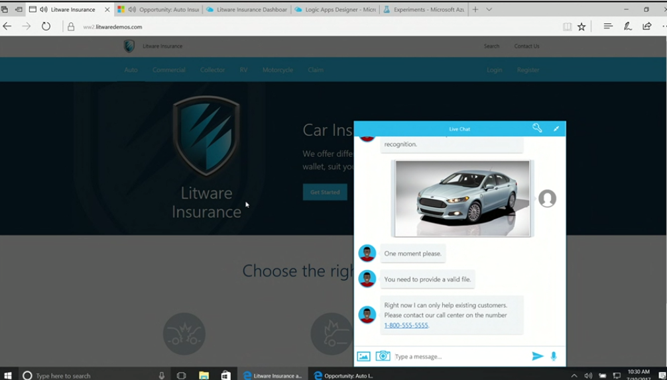Select the Auto navigation item

tap(131, 70)
